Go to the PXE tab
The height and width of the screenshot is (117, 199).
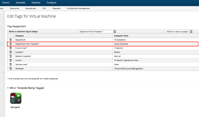point(44,8)
